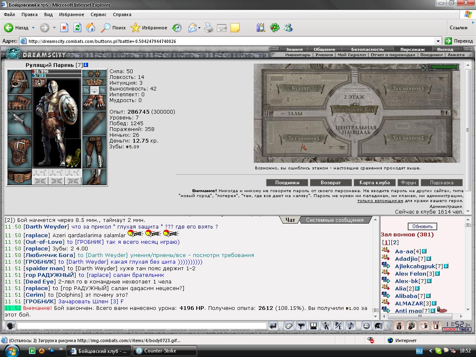Expand the address bar dropdown arrow
The height and width of the screenshot is (357, 476).
coord(438,41)
